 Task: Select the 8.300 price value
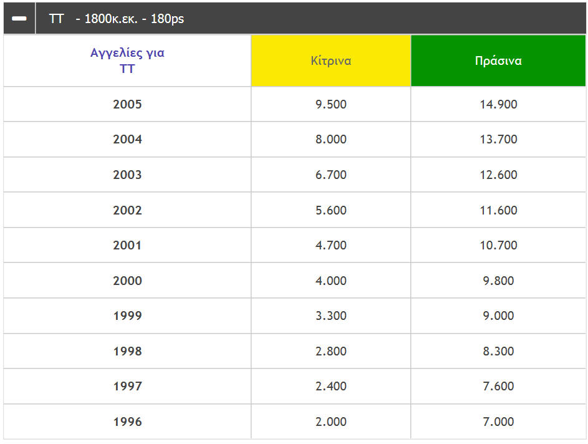coord(498,351)
